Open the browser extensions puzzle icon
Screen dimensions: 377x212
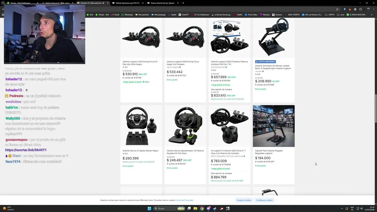tap(361, 9)
